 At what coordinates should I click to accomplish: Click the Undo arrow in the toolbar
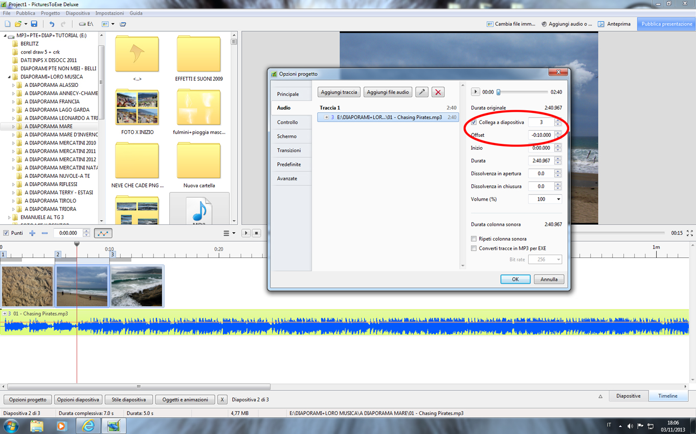click(52, 24)
